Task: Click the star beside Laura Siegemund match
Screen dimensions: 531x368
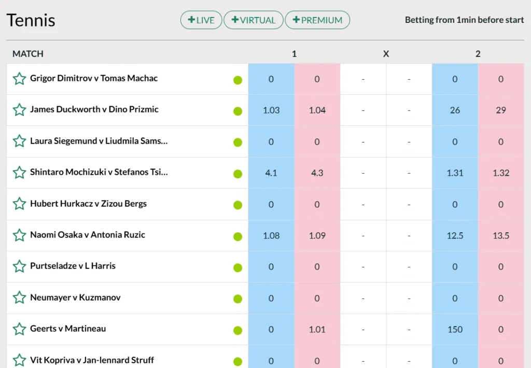Action: (x=19, y=141)
